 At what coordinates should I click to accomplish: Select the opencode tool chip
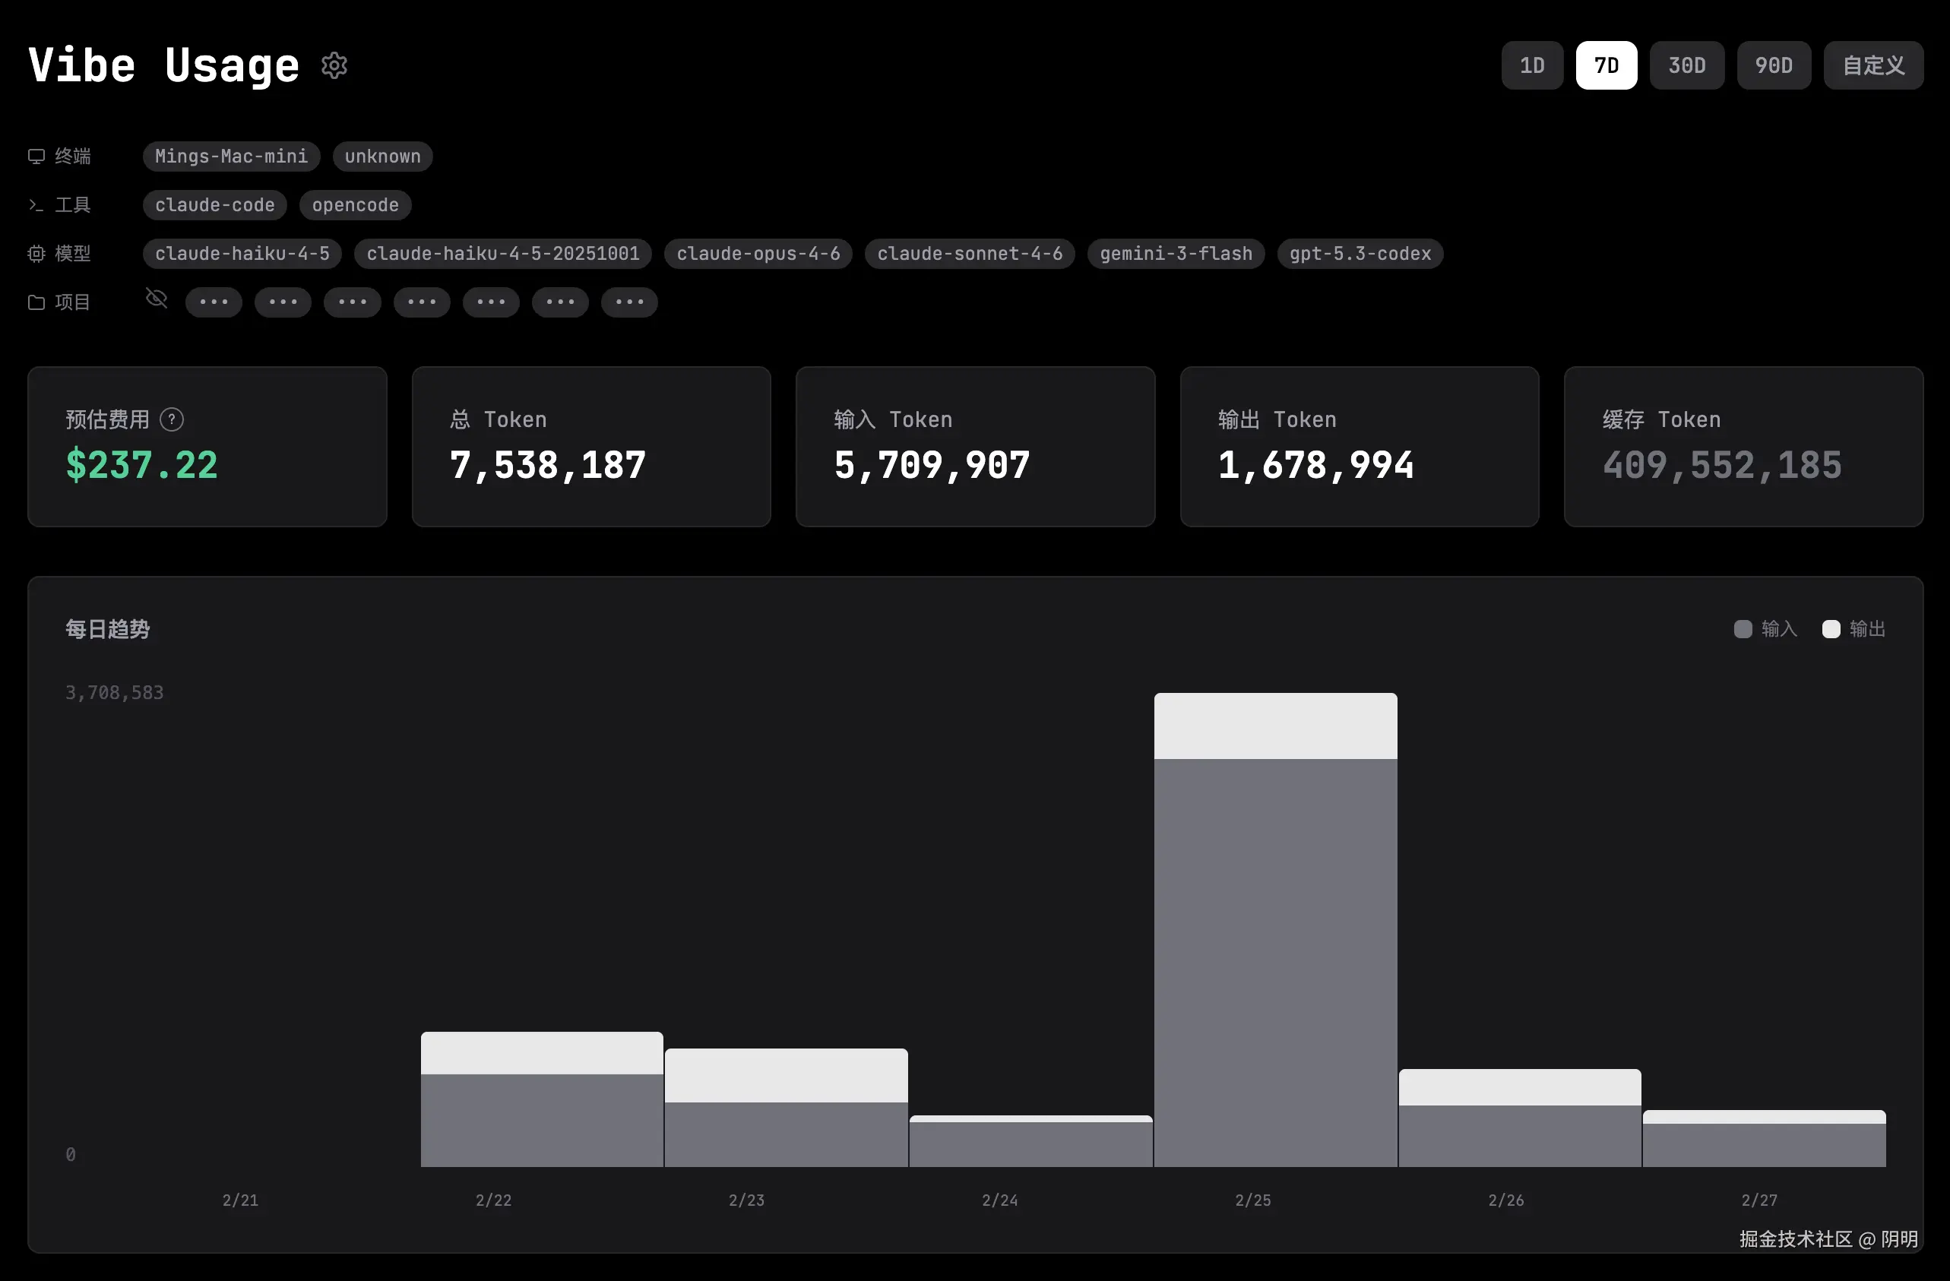tap(355, 205)
